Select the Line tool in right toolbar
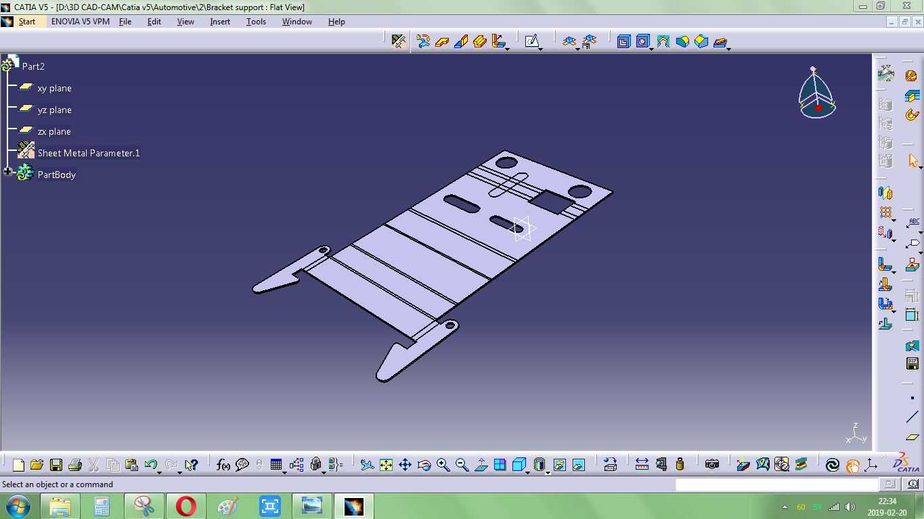Screen dimensions: 924x519 [912, 418]
